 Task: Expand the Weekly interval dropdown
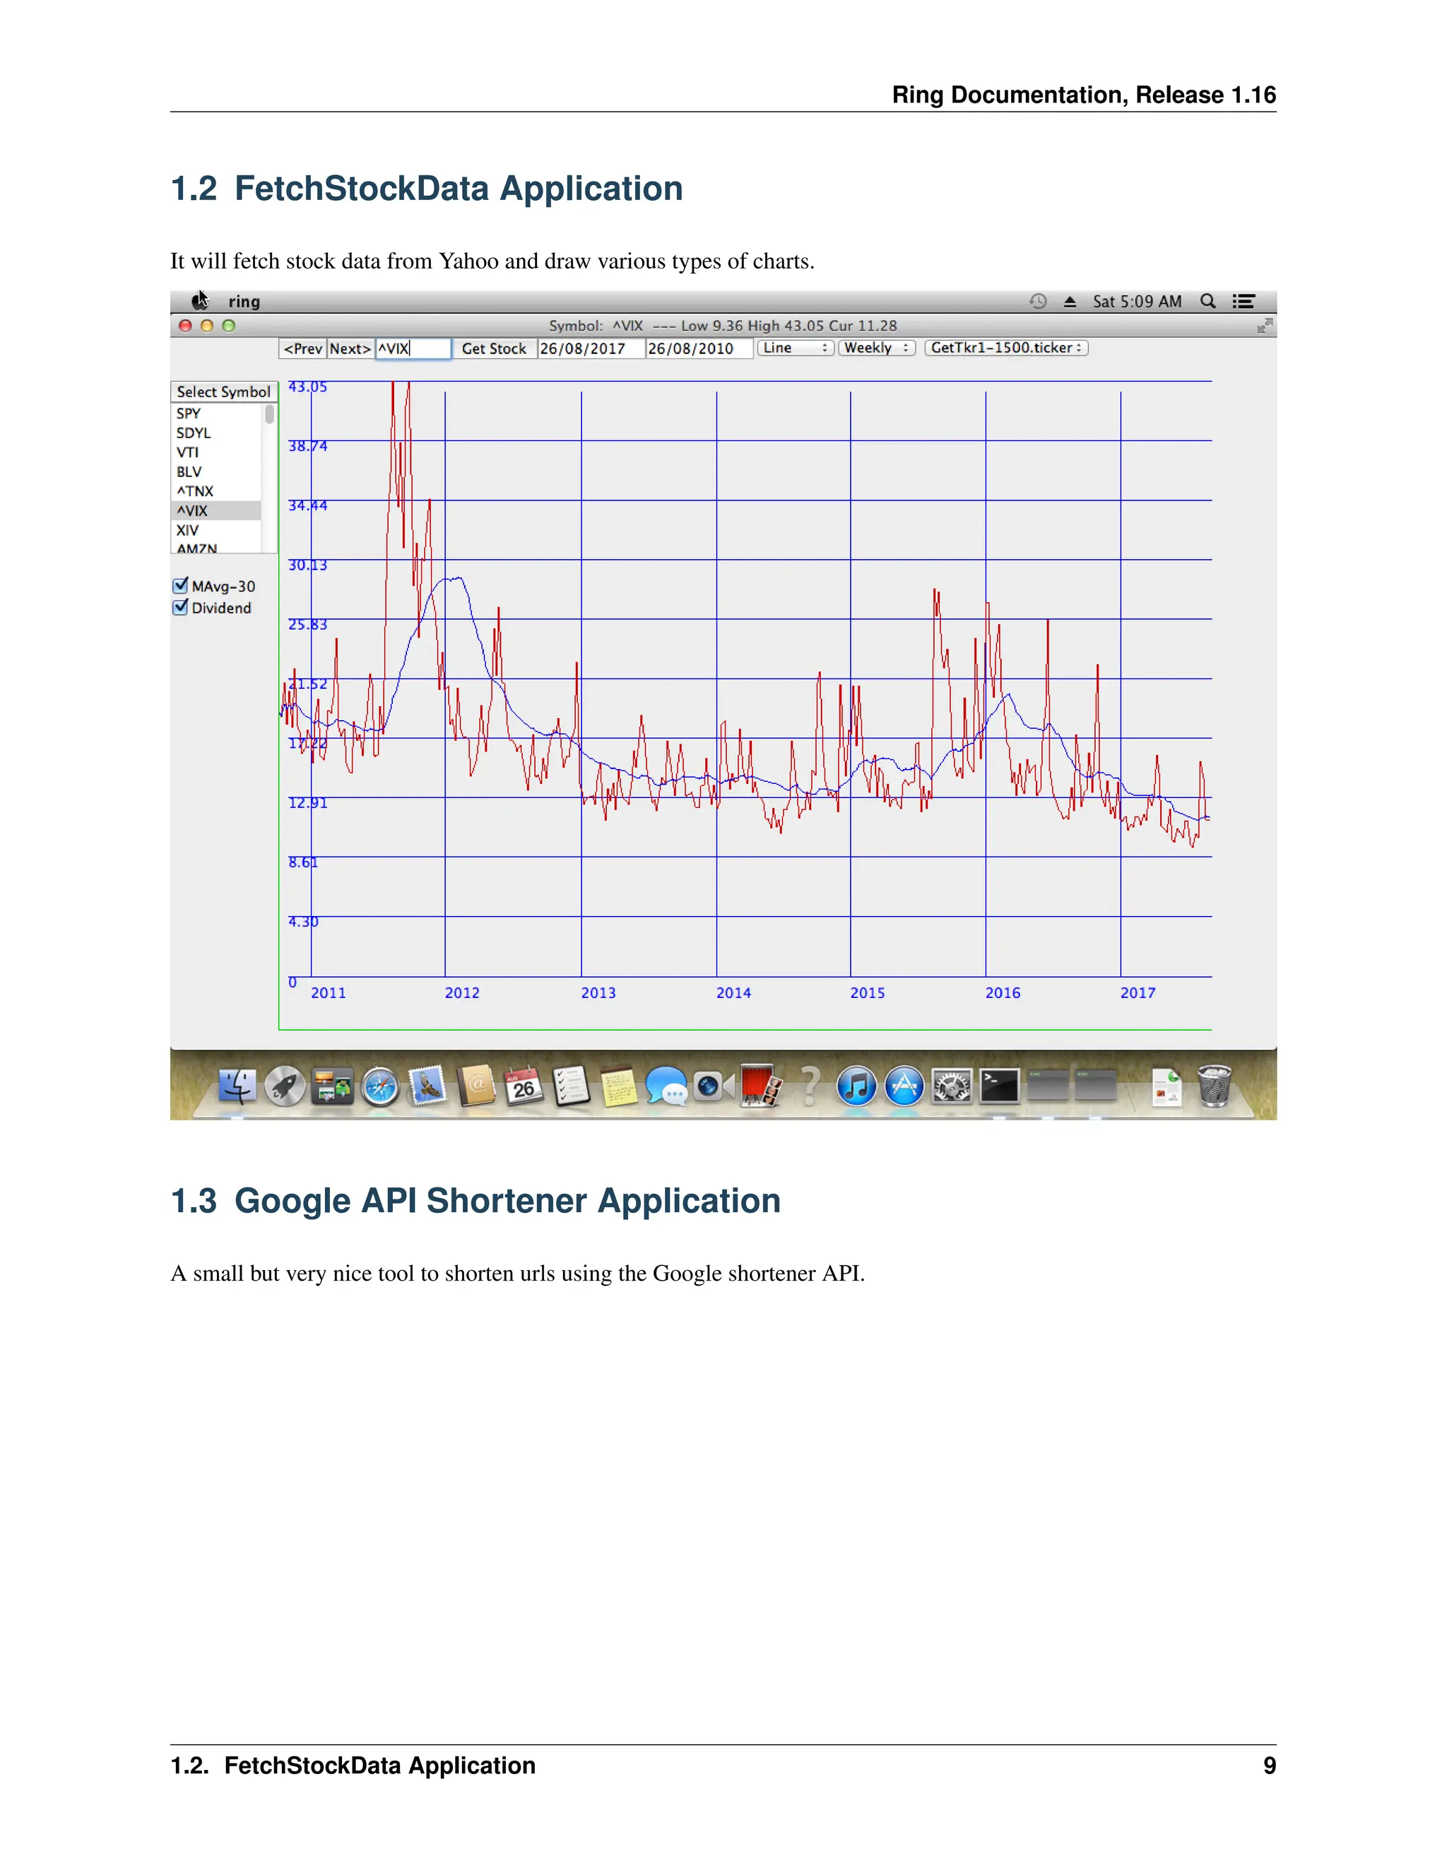pos(876,348)
